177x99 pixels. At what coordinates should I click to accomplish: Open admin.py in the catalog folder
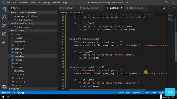pos(33,49)
